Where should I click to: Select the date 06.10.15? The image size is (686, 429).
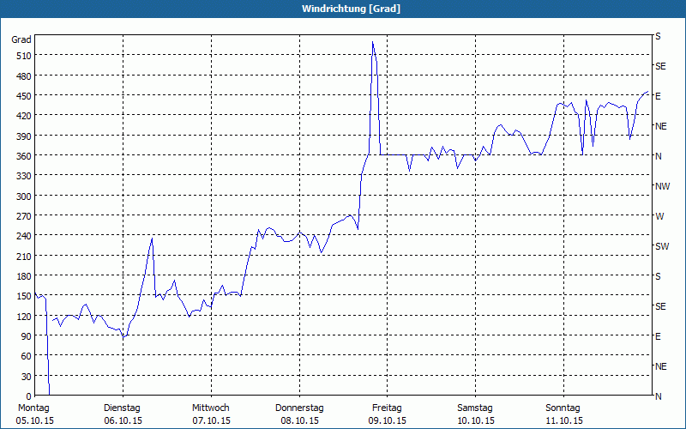(123, 420)
